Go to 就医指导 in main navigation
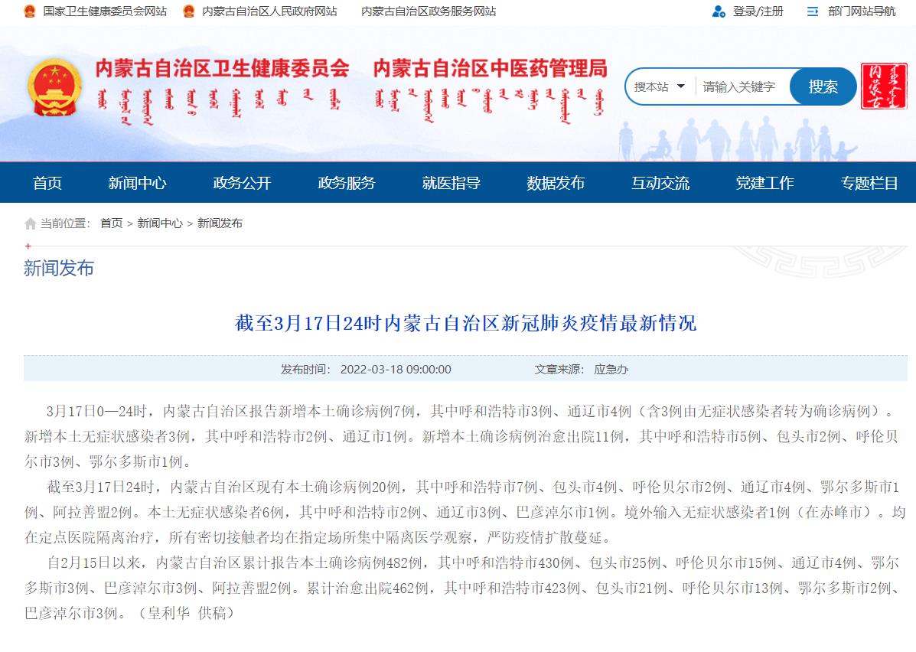916x652 pixels. [x=451, y=183]
